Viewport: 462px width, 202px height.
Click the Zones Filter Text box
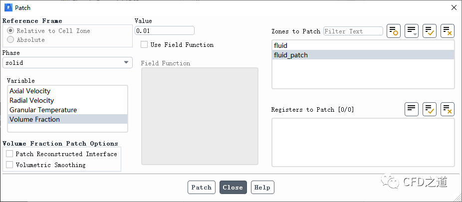click(353, 31)
